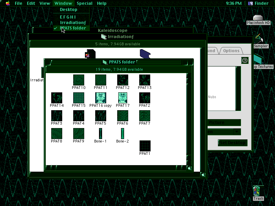Click the PPAT7 pattern icon
275x206 pixels.
point(144,116)
